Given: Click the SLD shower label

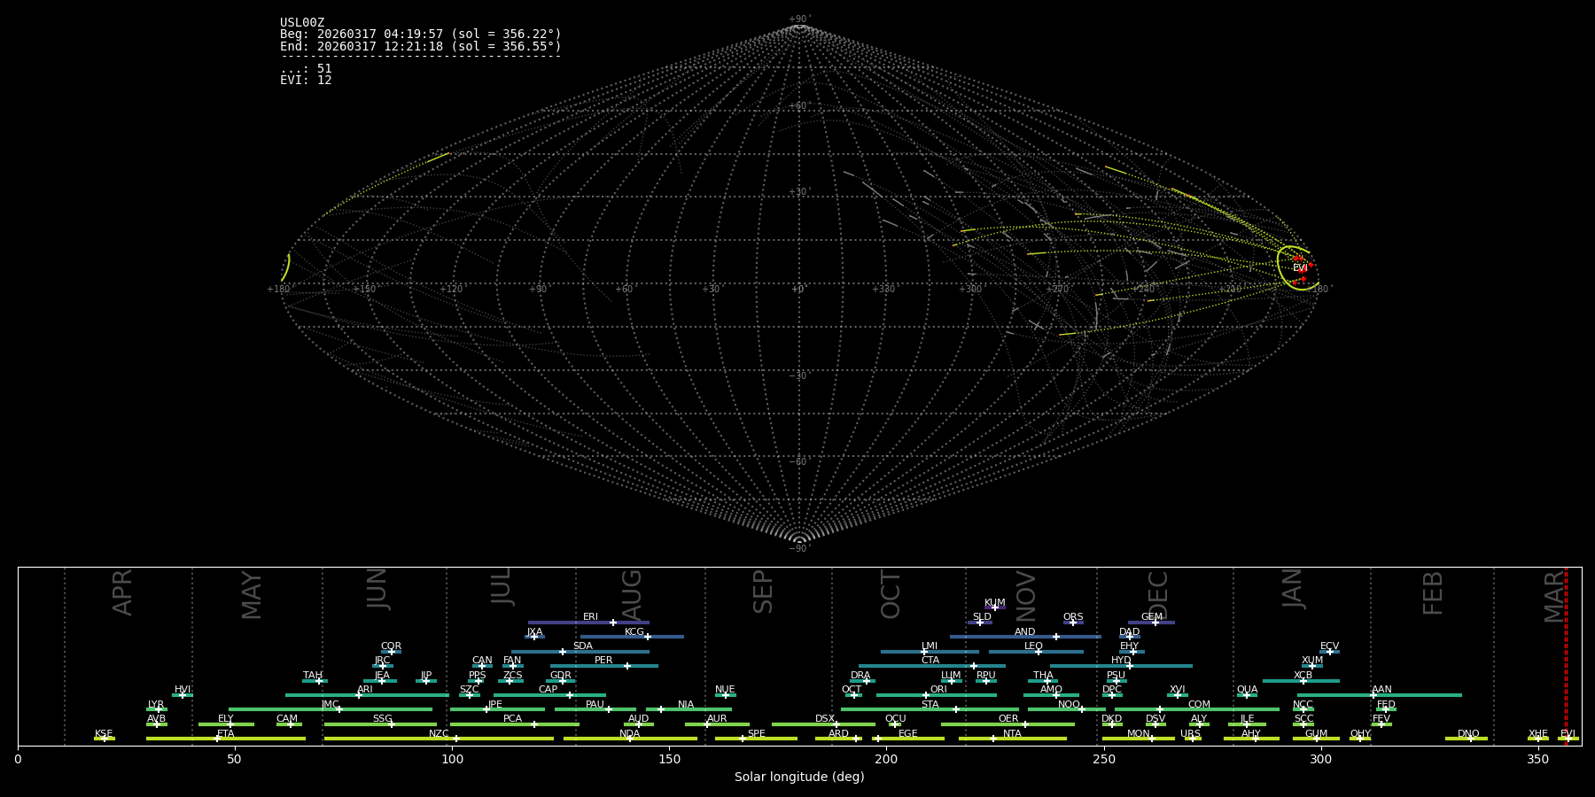Looking at the screenshot, I should (x=982, y=616).
